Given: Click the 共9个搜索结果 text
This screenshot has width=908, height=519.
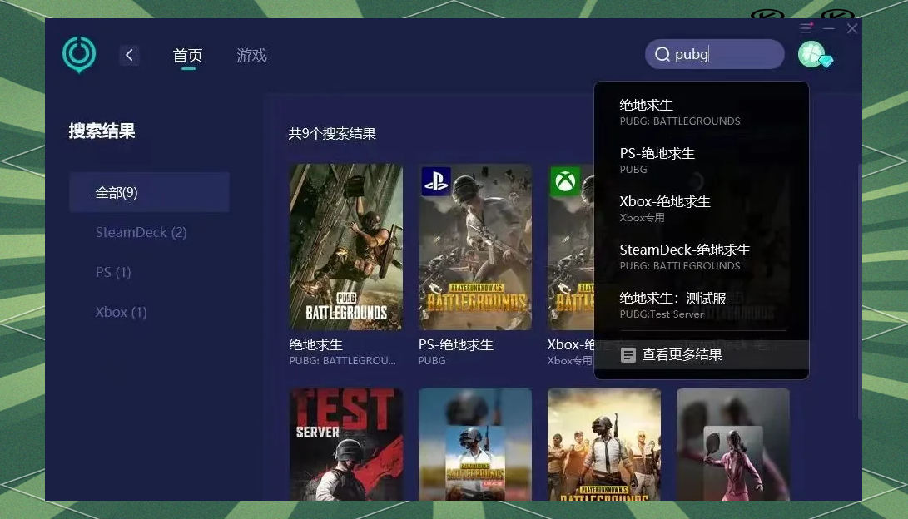Looking at the screenshot, I should click(x=332, y=134).
